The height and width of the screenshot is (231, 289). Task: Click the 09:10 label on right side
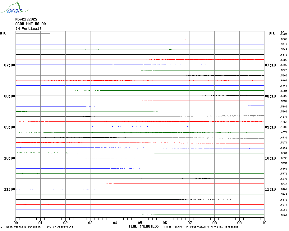point(270,127)
